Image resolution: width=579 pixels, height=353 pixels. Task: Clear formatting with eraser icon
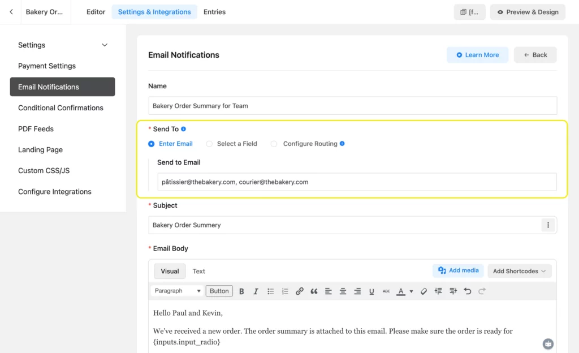click(x=424, y=291)
